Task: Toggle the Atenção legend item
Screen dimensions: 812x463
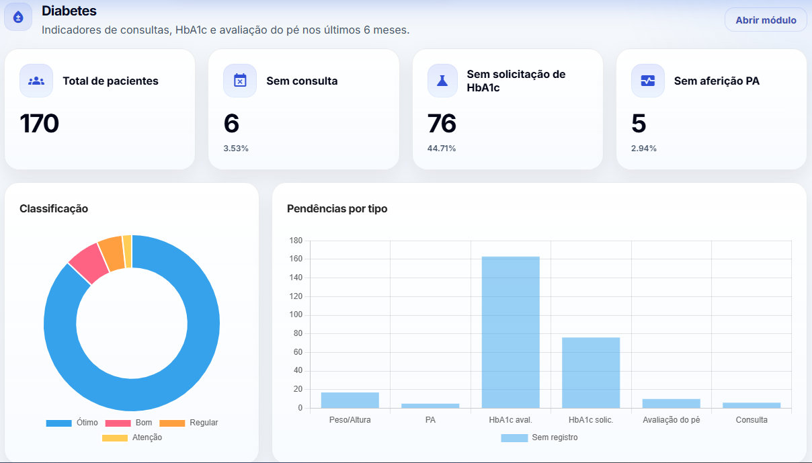Action: 132,437
